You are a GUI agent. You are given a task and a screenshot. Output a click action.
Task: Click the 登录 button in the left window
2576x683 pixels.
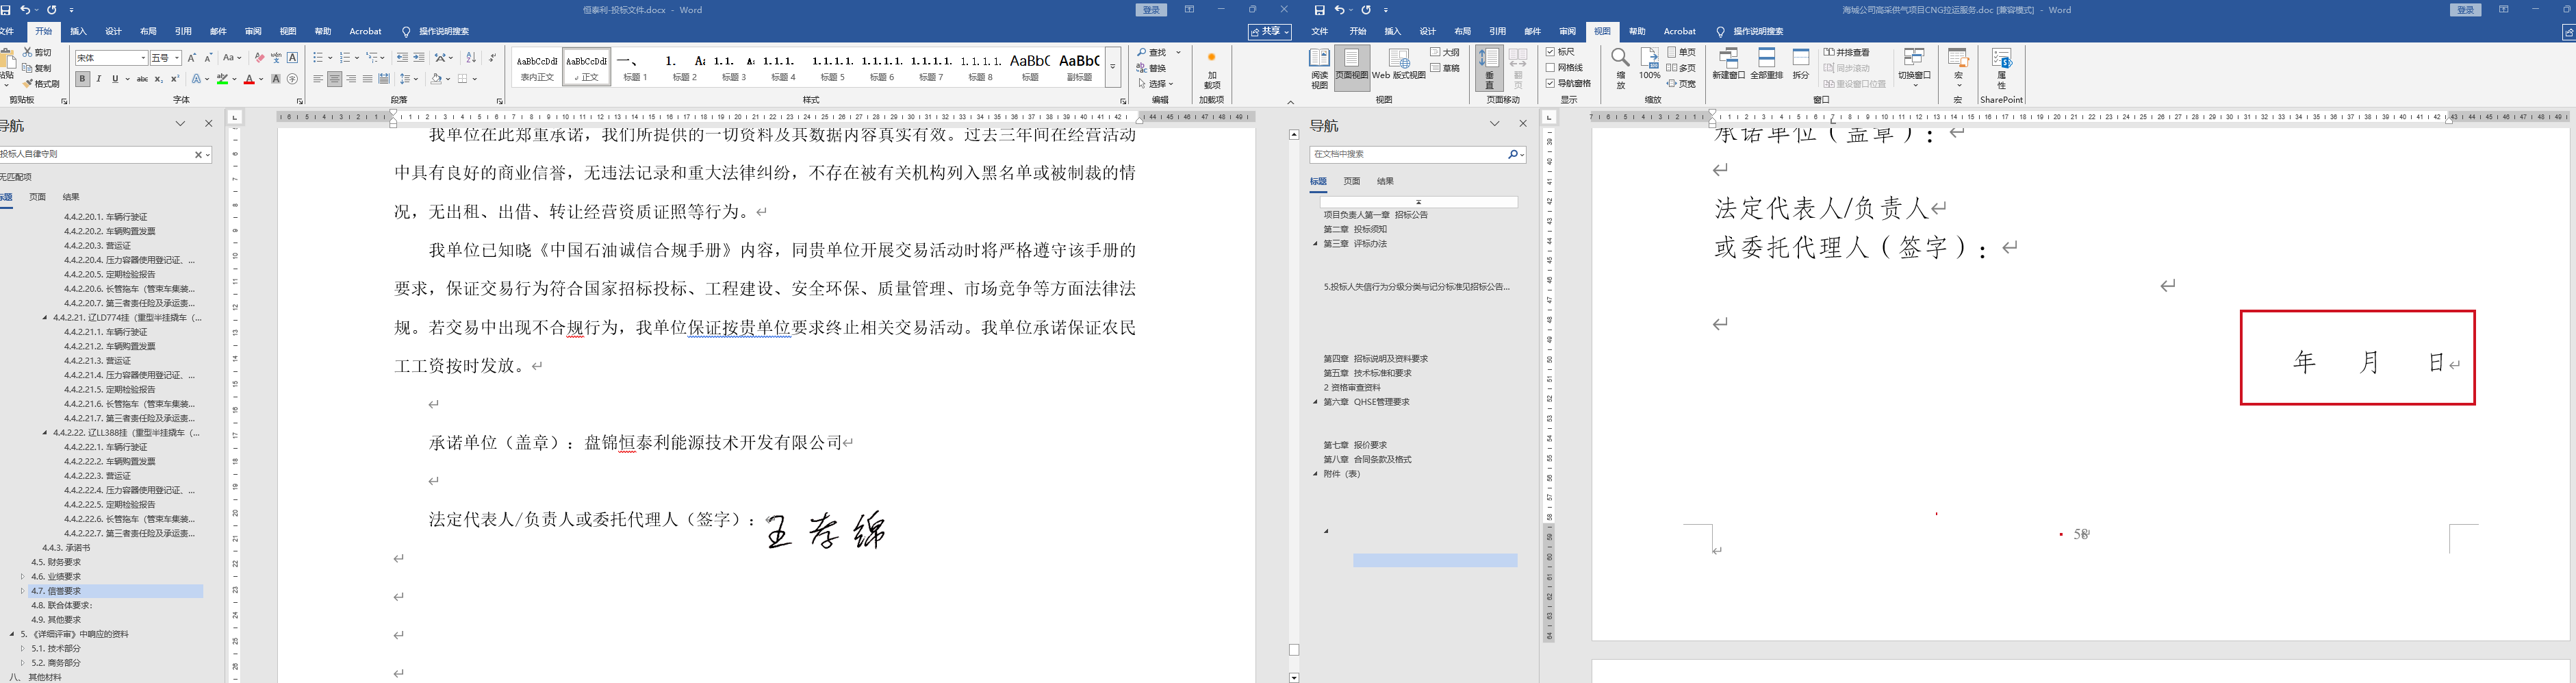[x=1151, y=10]
